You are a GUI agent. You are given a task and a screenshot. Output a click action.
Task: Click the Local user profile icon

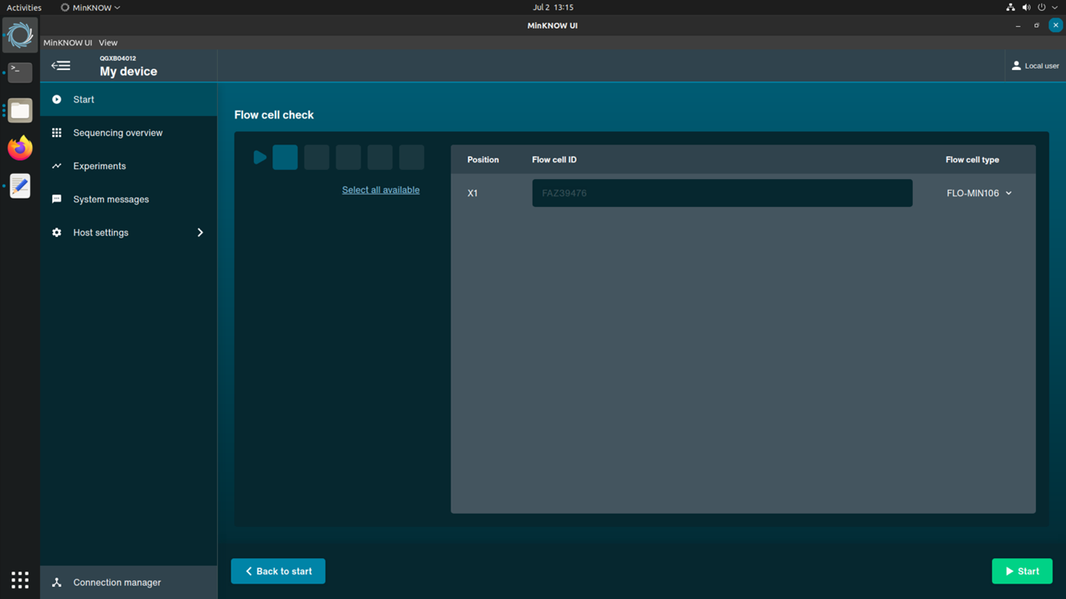(x=1016, y=66)
